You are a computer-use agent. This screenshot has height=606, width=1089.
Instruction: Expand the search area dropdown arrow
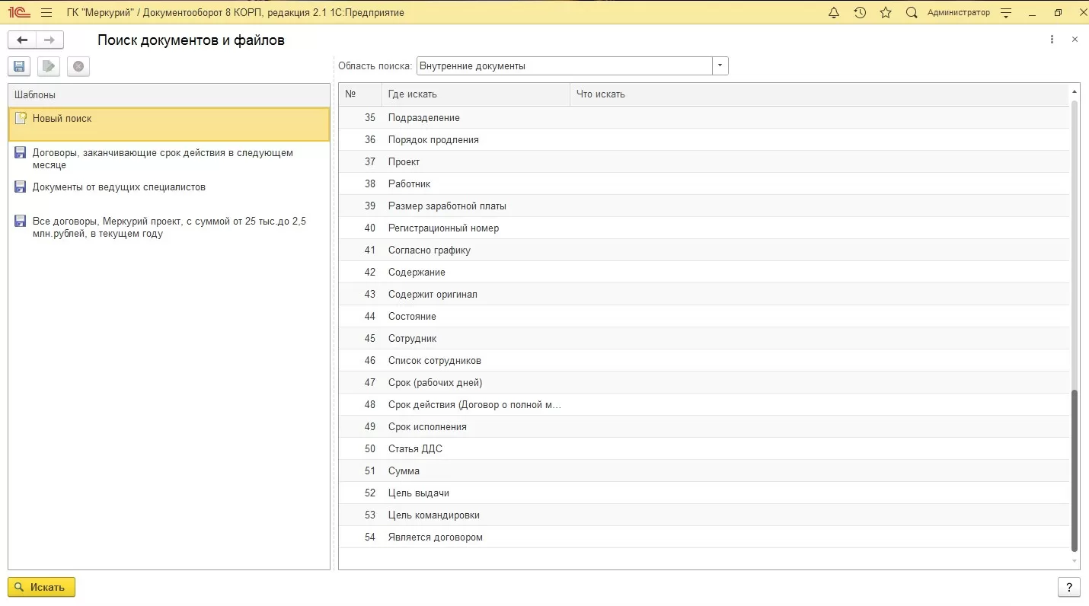click(x=720, y=66)
